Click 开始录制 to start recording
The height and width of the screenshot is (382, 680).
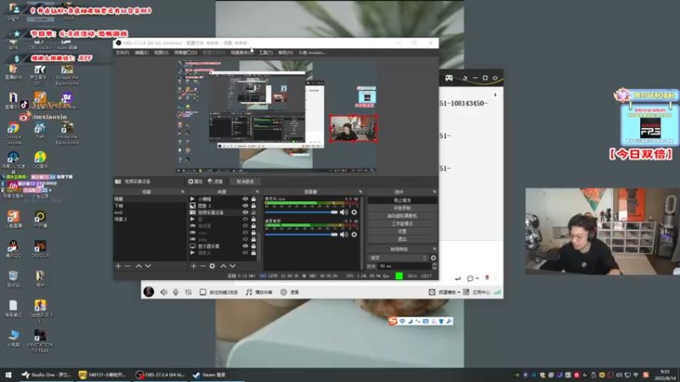pos(402,208)
